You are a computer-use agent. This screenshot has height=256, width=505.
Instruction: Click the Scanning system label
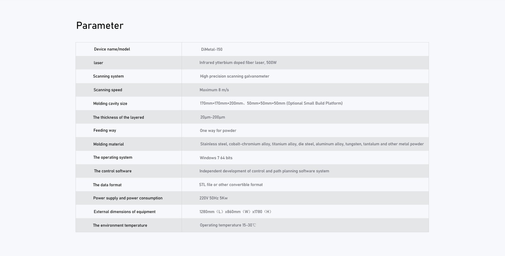108,76
